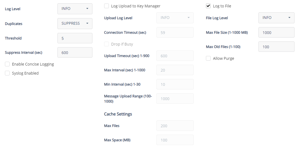This screenshot has width=297, height=147.
Task: Enable Concise Logging checkbox
Action: point(7,64)
